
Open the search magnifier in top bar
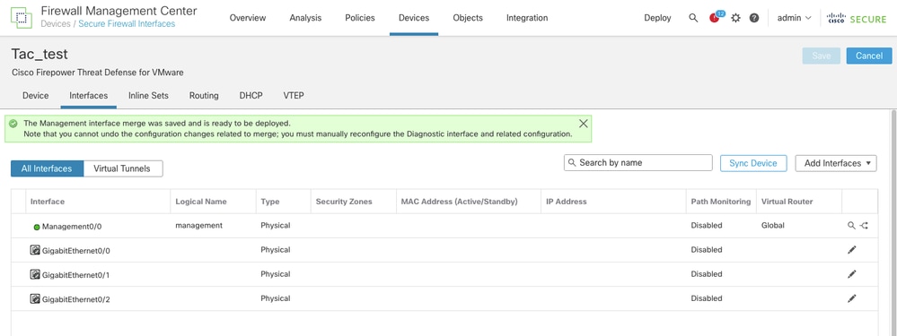pyautogui.click(x=693, y=18)
